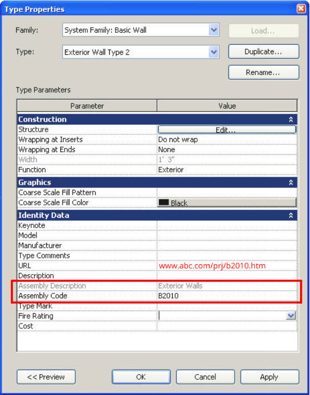The width and height of the screenshot is (310, 395).
Task: Collapse the Construction section
Action: point(291,119)
